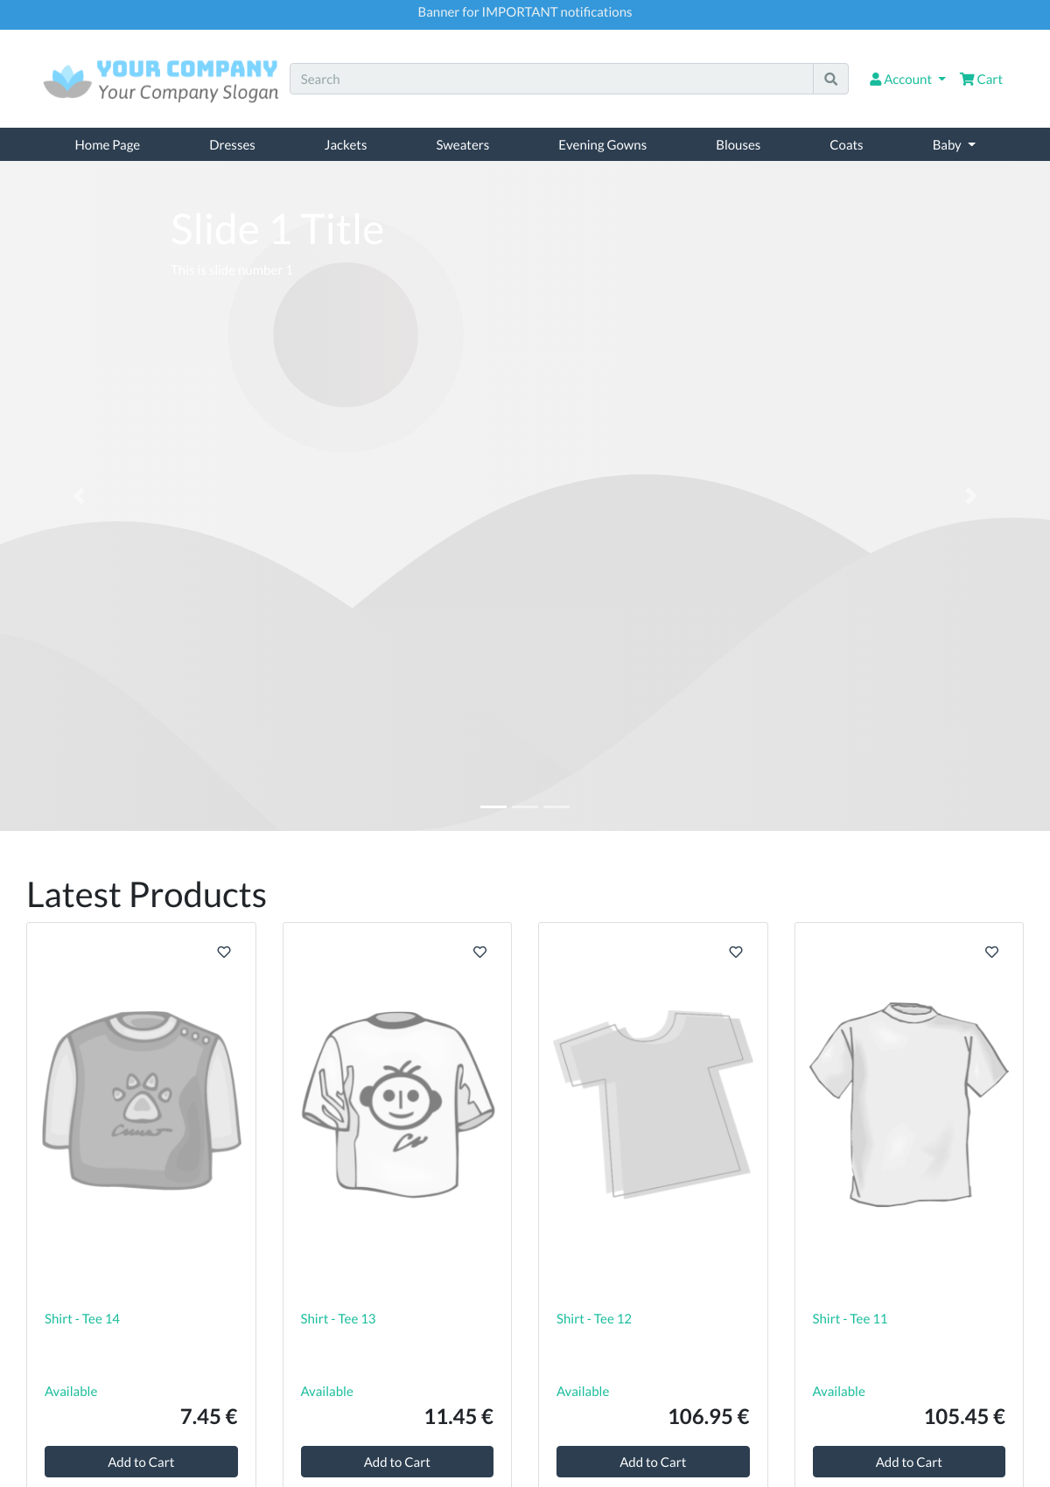
Task: Advance to the next carousel slide arrow
Action: (970, 496)
